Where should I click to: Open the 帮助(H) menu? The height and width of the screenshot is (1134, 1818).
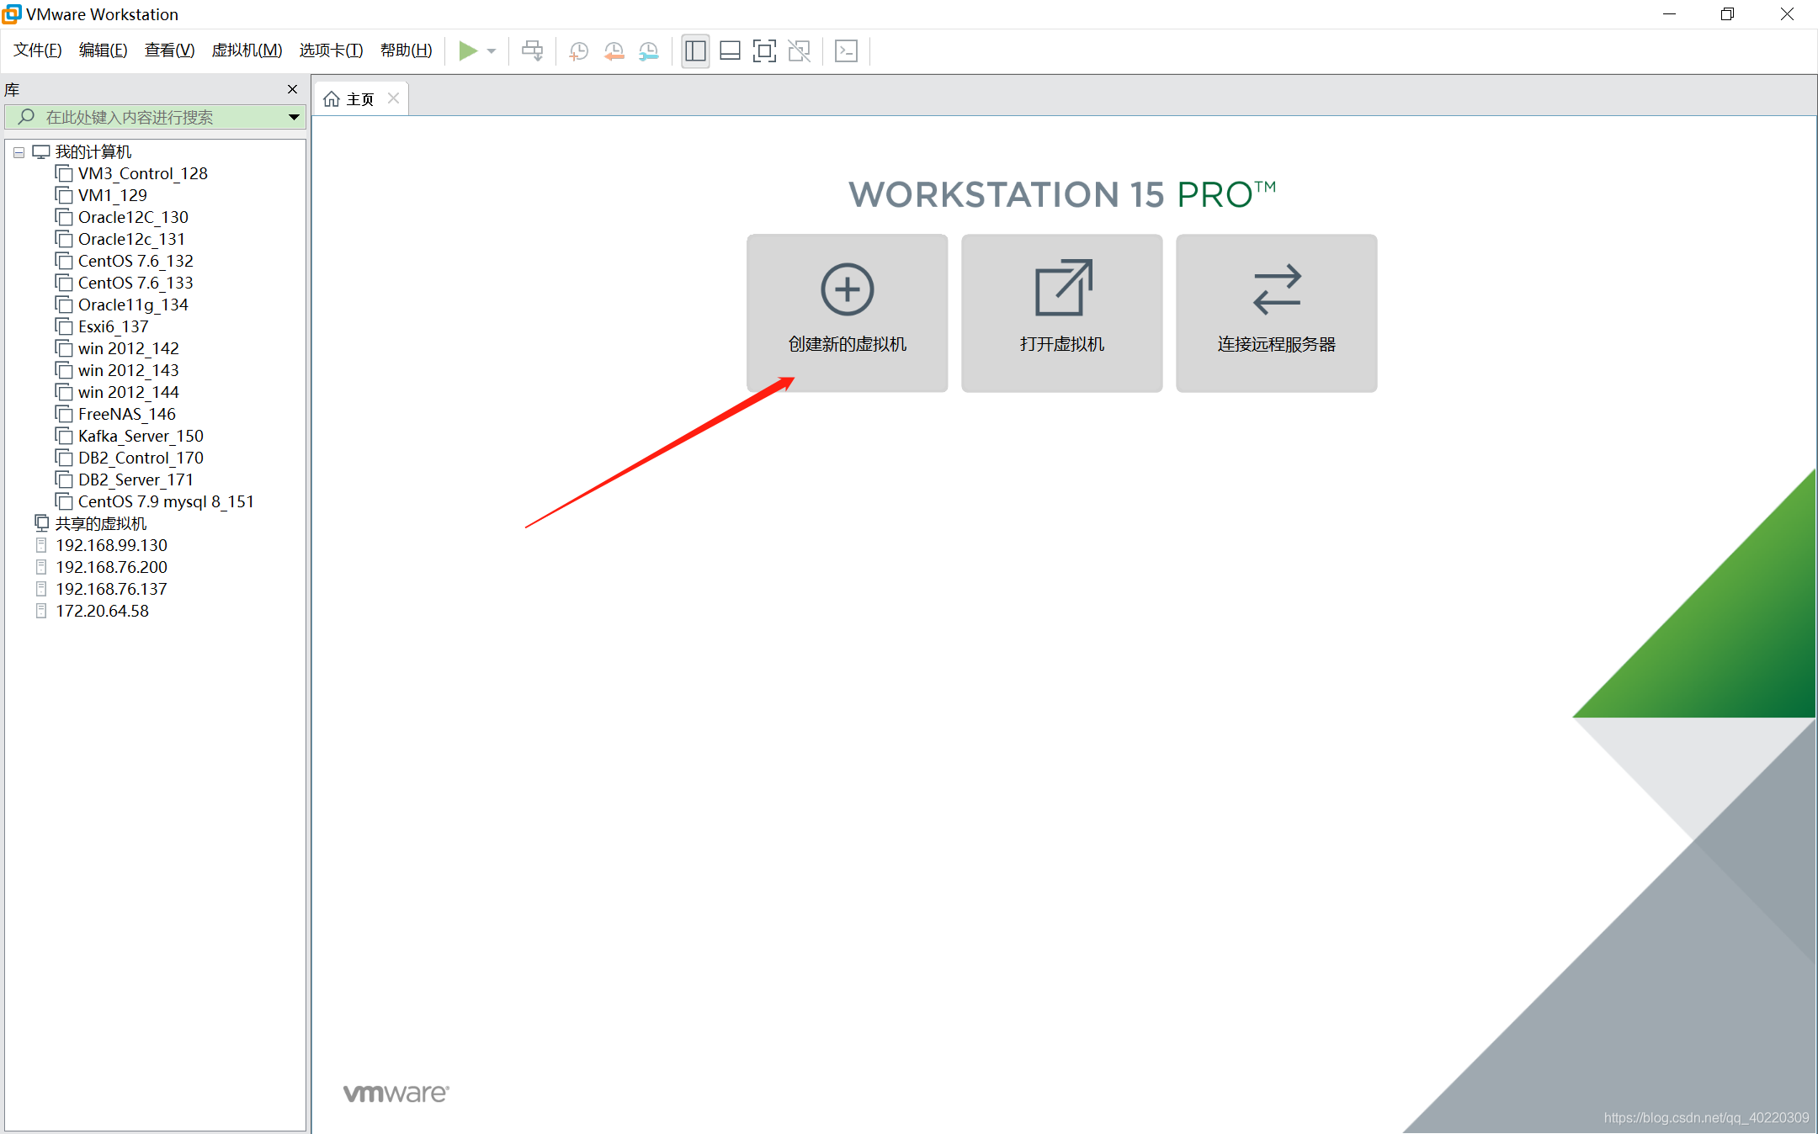pyautogui.click(x=406, y=50)
